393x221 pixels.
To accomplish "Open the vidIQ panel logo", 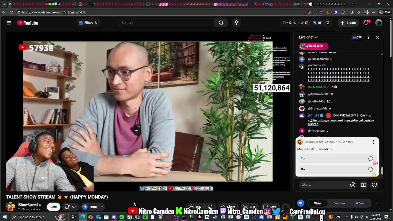I will click(x=301, y=203).
